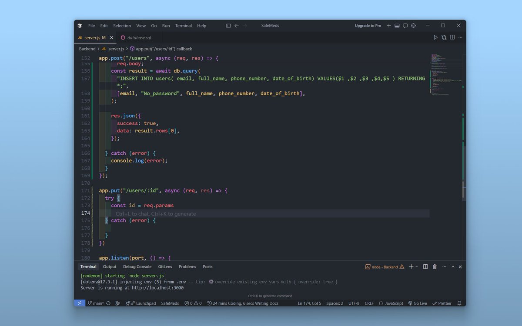Switch to the Debug Console tab
522x326 pixels.
pos(137,266)
